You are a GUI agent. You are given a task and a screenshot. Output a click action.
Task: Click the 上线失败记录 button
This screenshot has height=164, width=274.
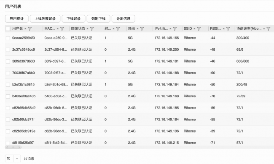click(x=45, y=18)
